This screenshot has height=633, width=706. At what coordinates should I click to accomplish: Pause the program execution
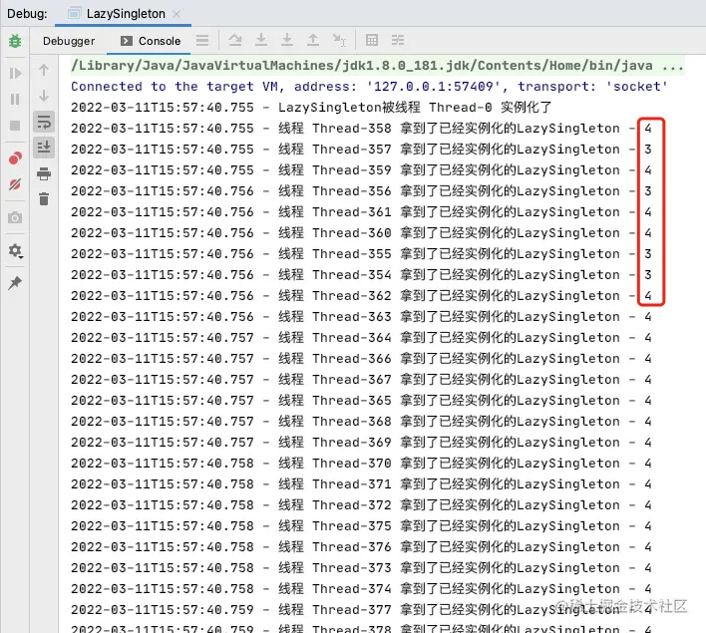tap(15, 99)
